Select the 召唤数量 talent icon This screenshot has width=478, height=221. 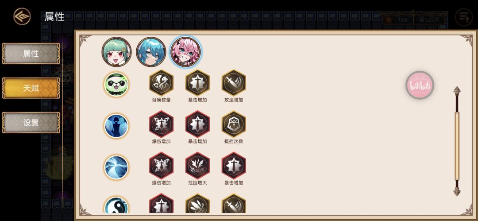pyautogui.click(x=161, y=83)
